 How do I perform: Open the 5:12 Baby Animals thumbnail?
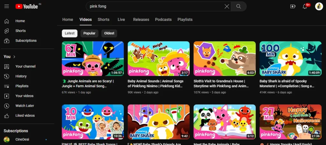pos(224,122)
